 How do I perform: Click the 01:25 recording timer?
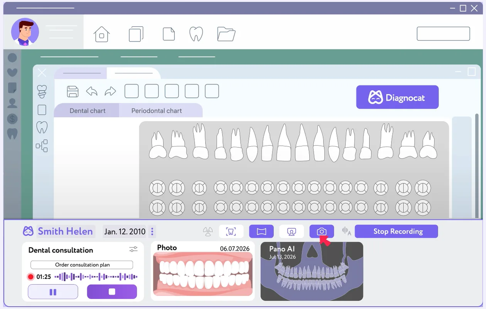pyautogui.click(x=44, y=277)
